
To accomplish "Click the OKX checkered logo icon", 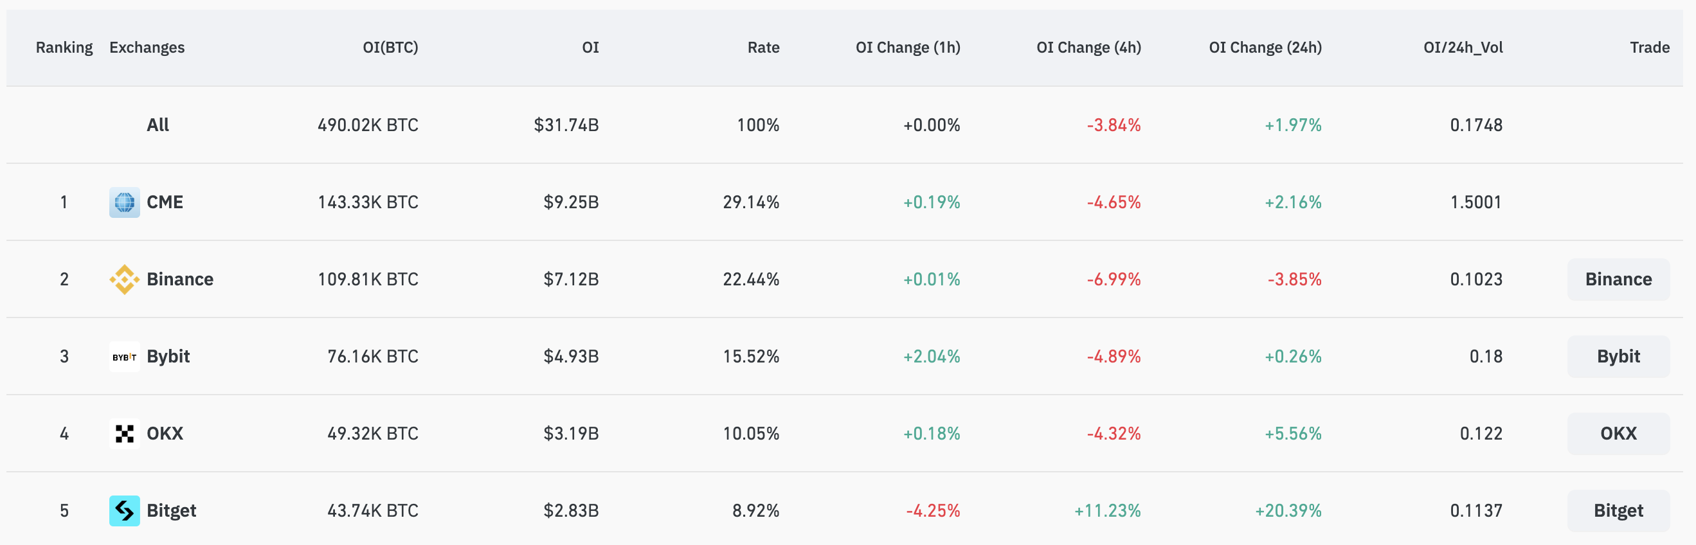I will [125, 434].
